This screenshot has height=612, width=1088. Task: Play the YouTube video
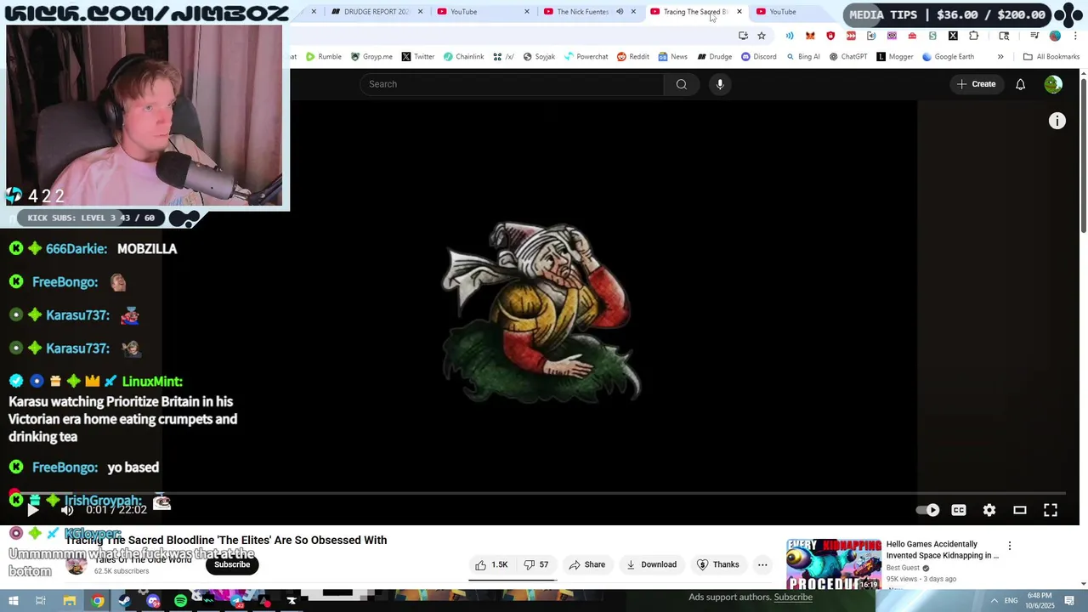32,510
